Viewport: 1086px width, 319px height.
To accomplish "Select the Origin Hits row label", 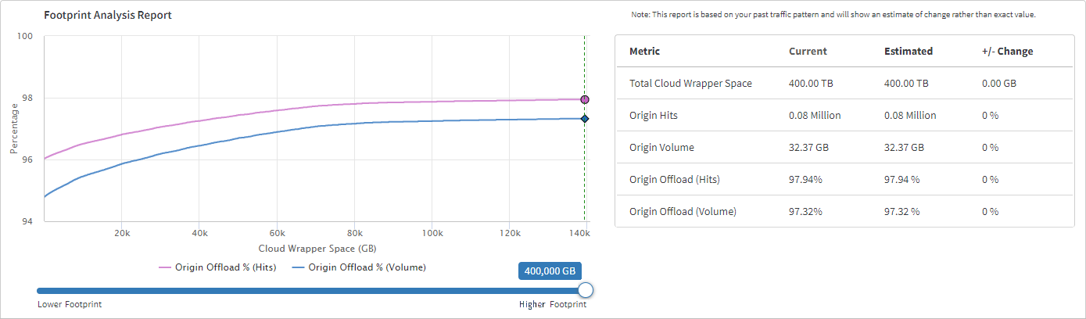I will [x=653, y=115].
